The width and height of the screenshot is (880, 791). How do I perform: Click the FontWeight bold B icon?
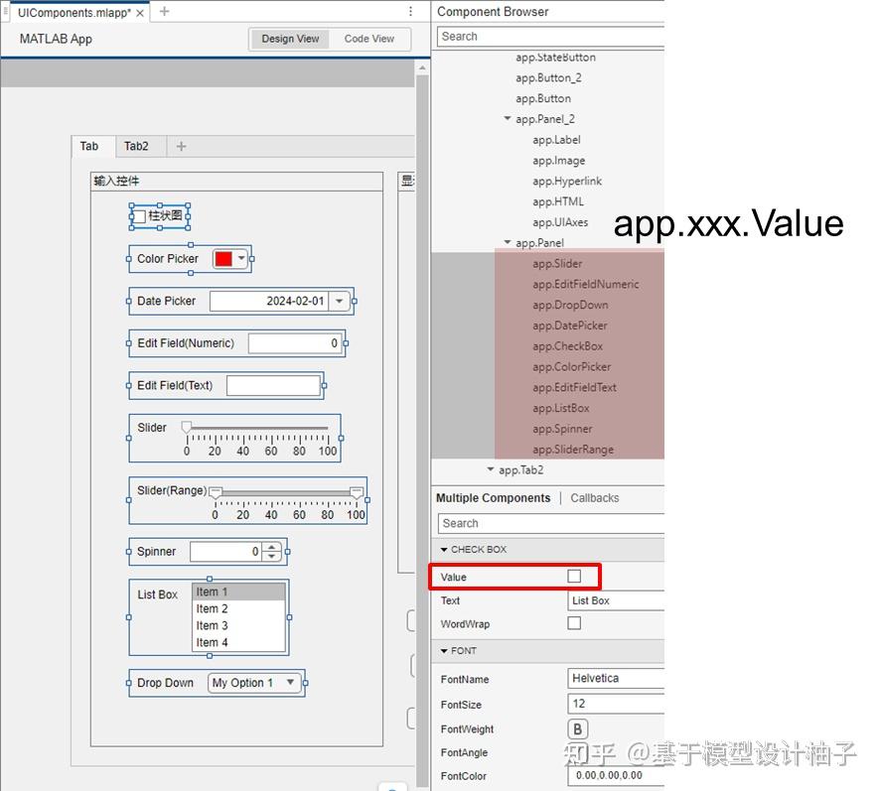(577, 728)
